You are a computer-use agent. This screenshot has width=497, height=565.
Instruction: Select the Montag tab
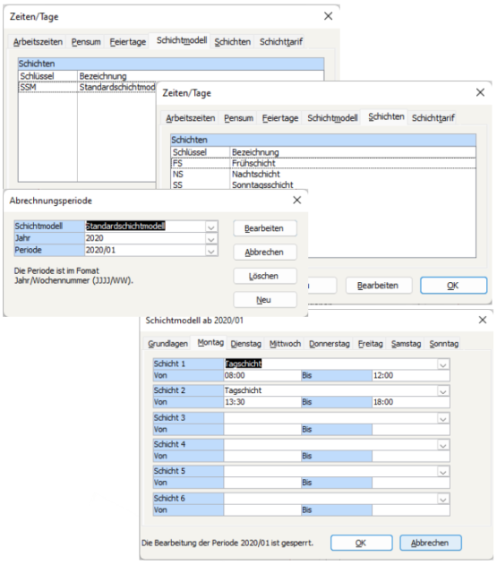point(210,342)
